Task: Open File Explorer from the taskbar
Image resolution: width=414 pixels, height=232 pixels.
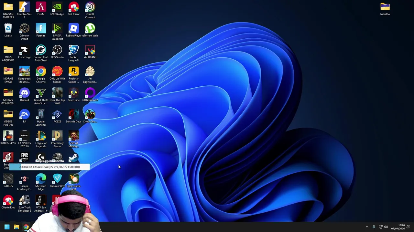Action: [16, 227]
